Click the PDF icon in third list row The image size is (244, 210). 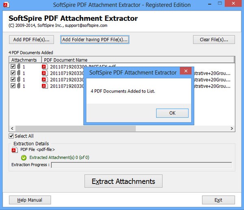tap(45, 80)
